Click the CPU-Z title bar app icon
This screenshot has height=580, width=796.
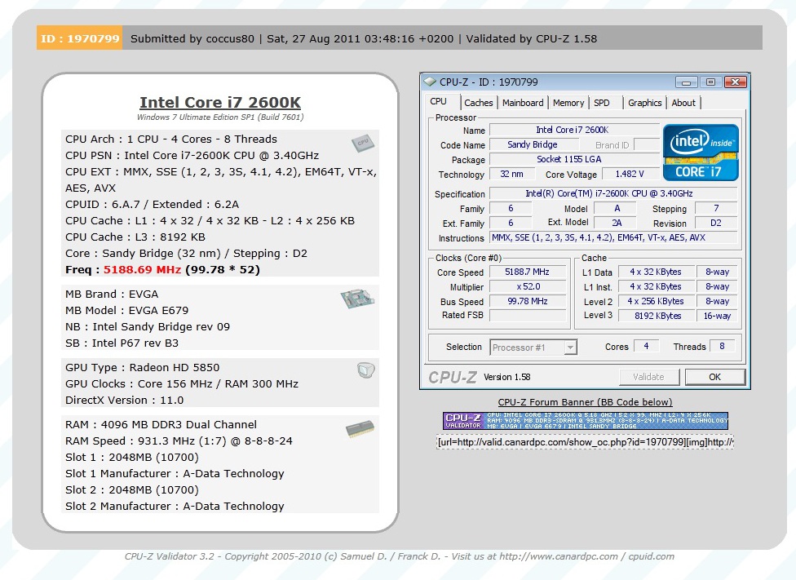point(430,82)
